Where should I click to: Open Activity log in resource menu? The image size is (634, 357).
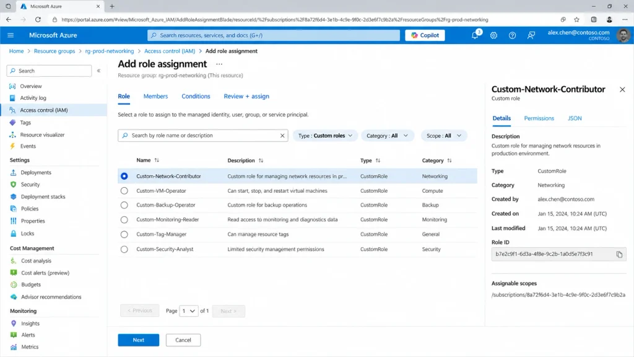[x=33, y=98]
